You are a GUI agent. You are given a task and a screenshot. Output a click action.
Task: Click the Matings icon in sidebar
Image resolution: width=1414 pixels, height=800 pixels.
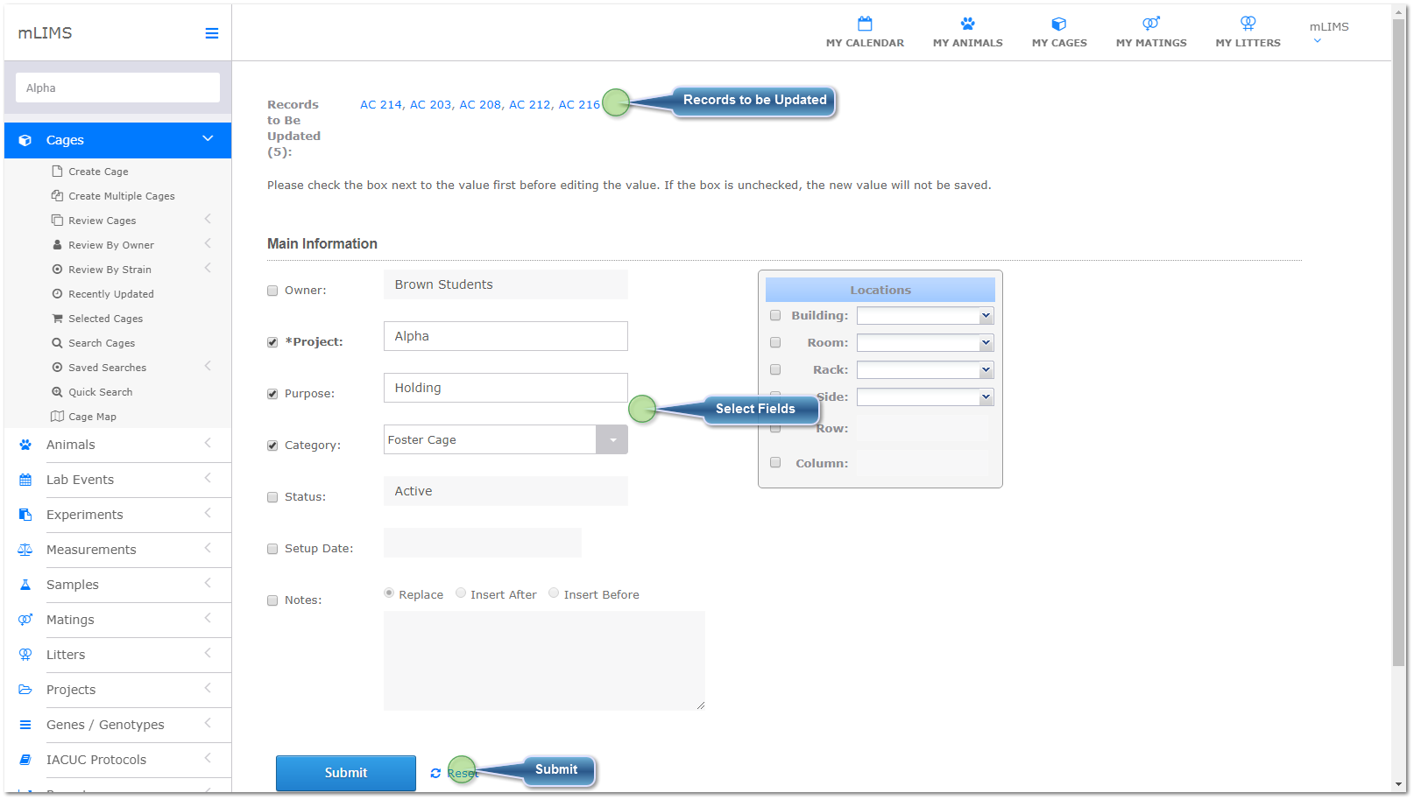coord(25,620)
